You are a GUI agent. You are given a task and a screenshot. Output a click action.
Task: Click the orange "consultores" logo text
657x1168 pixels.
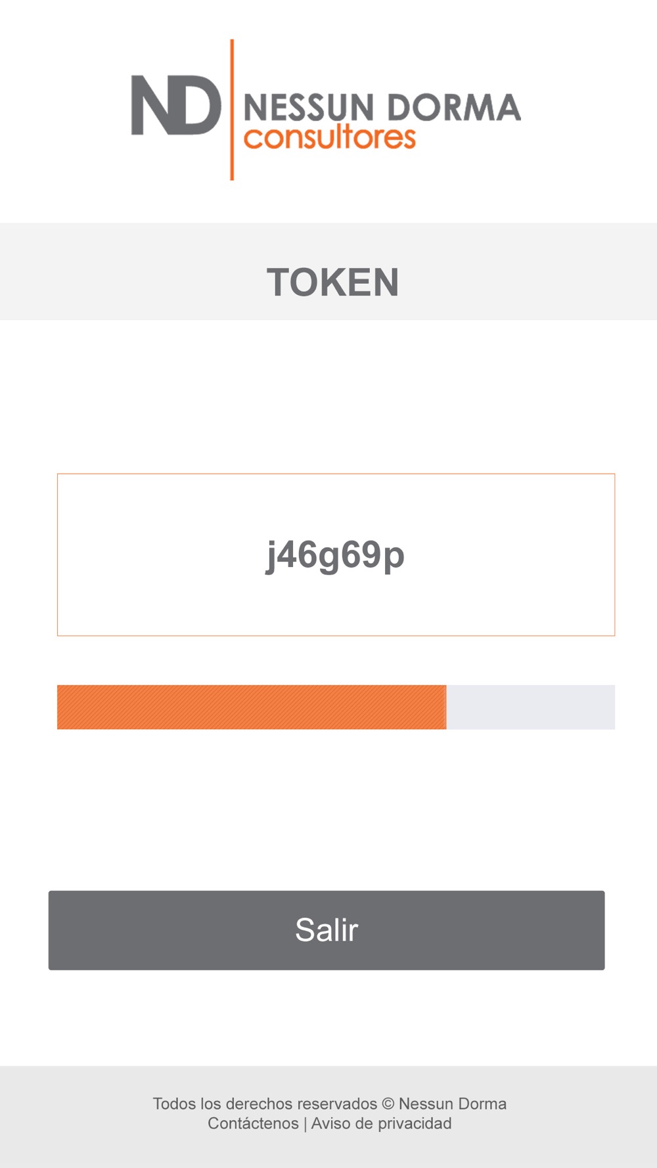pos(330,138)
